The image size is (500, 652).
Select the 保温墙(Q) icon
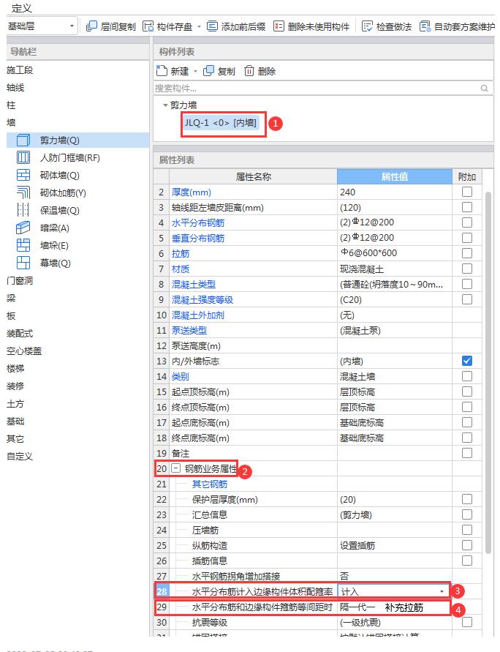pyautogui.click(x=23, y=210)
